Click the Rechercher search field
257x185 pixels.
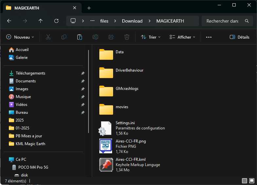point(223,21)
